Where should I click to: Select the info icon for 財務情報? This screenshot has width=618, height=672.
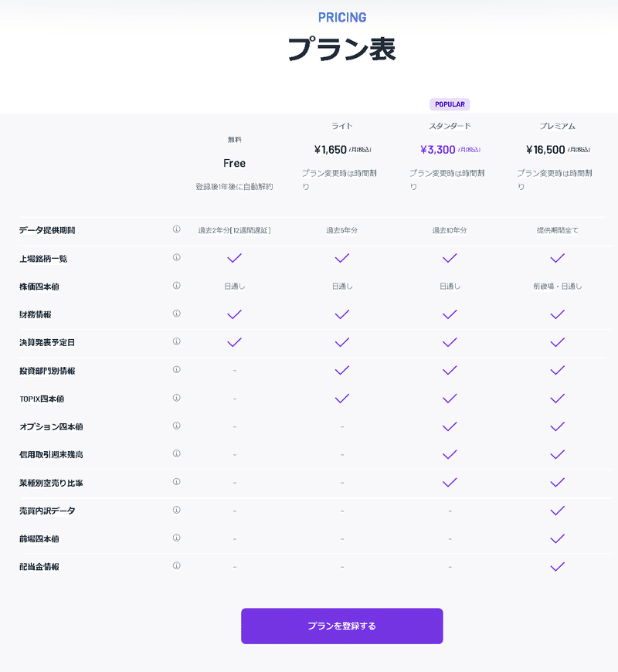178,314
